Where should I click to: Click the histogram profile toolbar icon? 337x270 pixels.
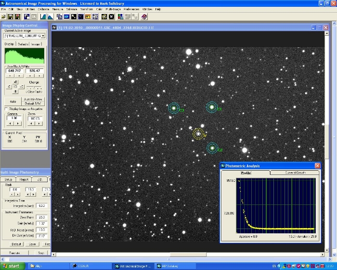pos(51,16)
